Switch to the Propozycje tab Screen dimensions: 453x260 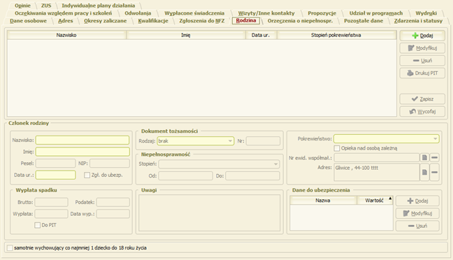(x=322, y=13)
